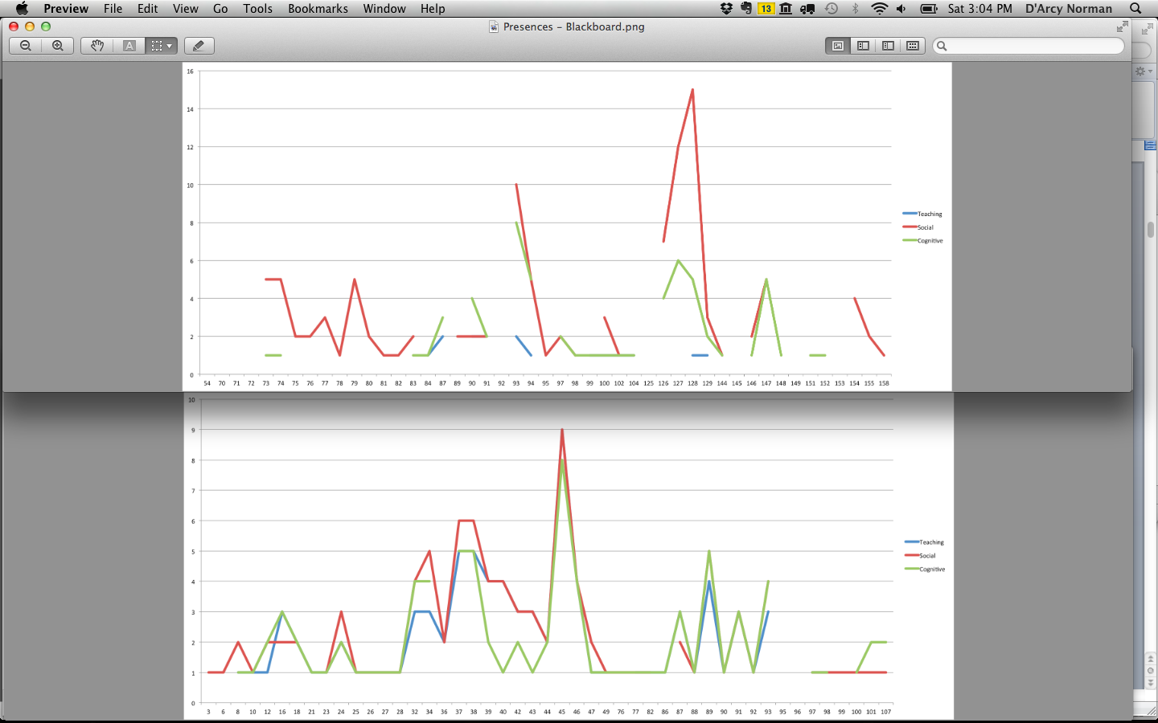Open the Dropbox menu bar icon
This screenshot has height=723, width=1158.
[x=726, y=9]
